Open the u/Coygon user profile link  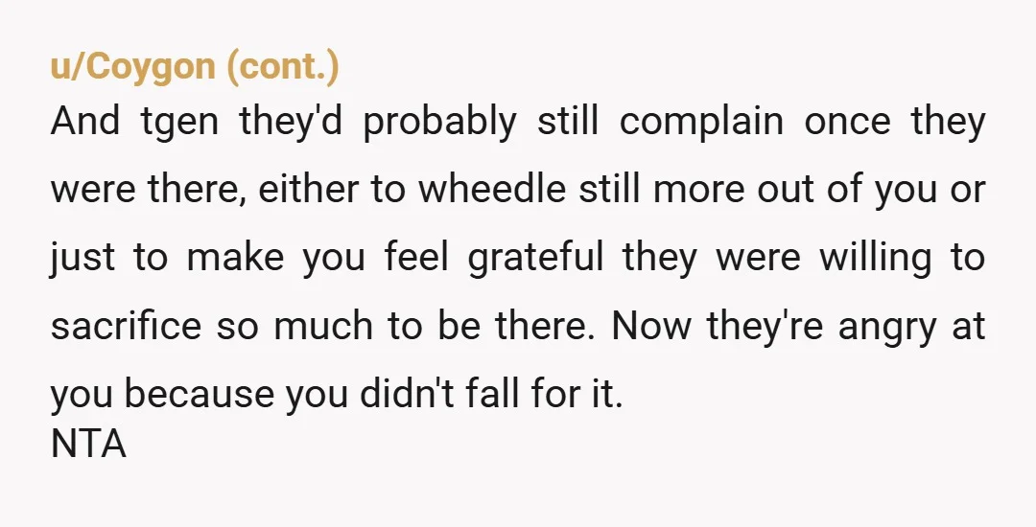pos(132,67)
